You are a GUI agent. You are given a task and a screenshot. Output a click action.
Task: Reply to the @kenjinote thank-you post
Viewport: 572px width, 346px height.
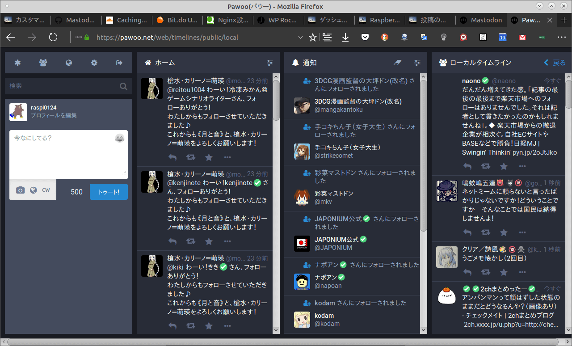click(x=172, y=241)
